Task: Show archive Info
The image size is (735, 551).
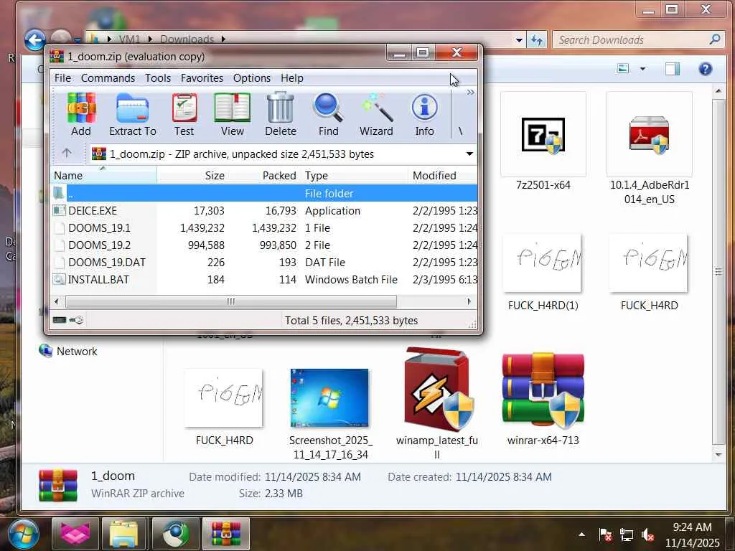Action: (425, 115)
